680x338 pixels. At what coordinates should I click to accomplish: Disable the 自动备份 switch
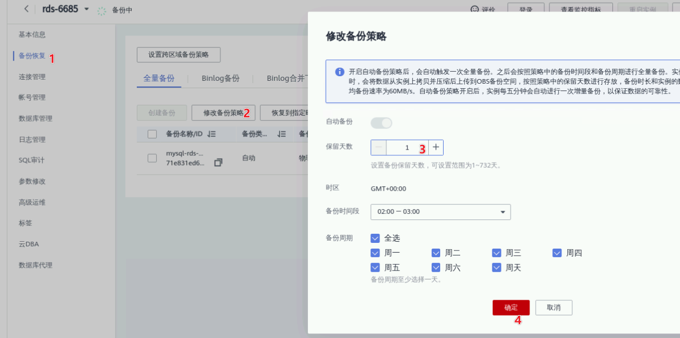(381, 123)
